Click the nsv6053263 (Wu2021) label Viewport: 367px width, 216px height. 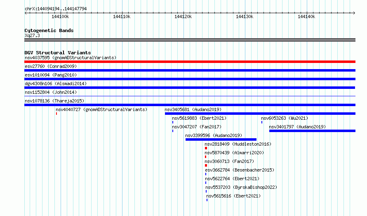[285, 118]
